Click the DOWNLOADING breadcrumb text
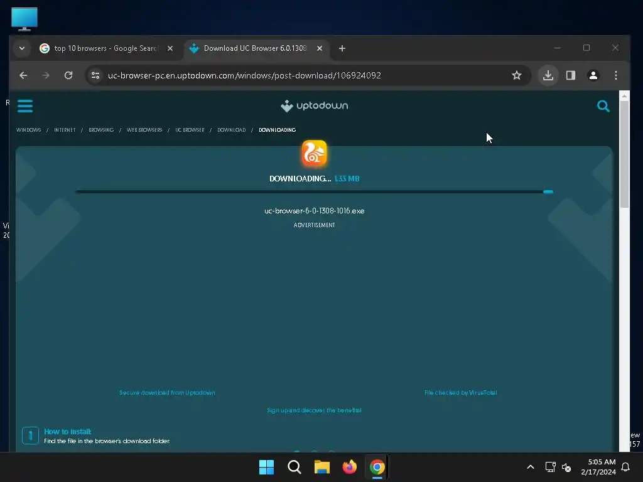643x482 pixels. pyautogui.click(x=277, y=130)
